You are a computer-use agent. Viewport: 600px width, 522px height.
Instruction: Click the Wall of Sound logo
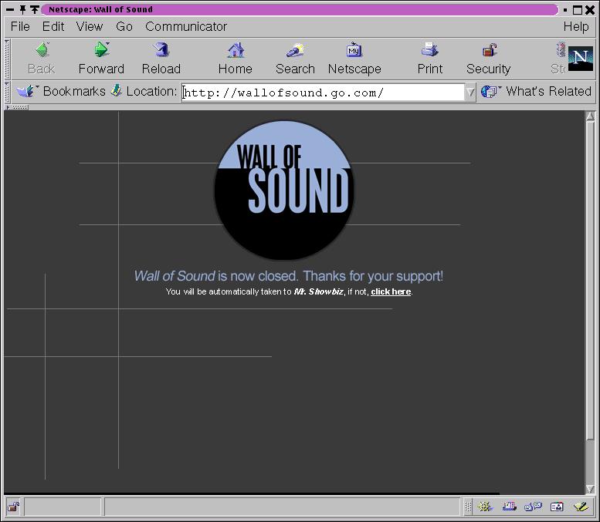click(x=284, y=190)
